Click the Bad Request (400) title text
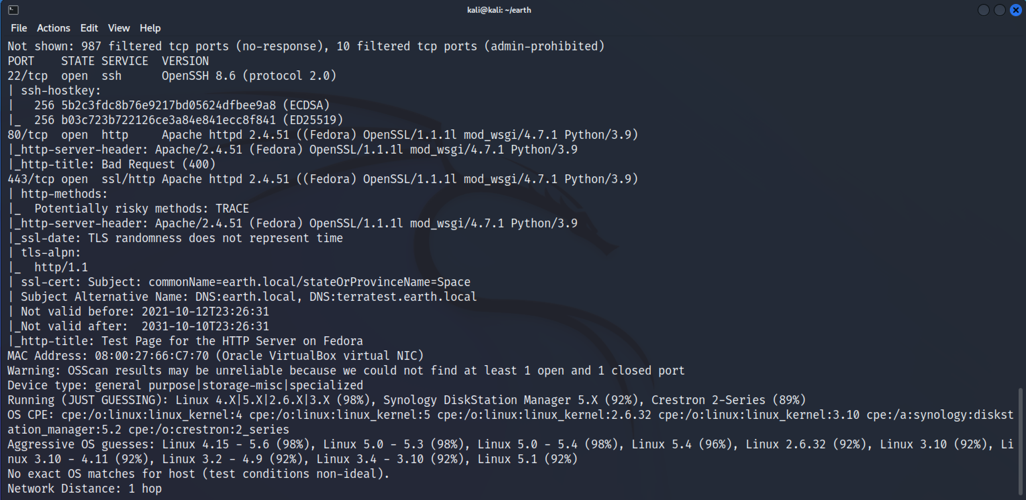 click(x=158, y=164)
